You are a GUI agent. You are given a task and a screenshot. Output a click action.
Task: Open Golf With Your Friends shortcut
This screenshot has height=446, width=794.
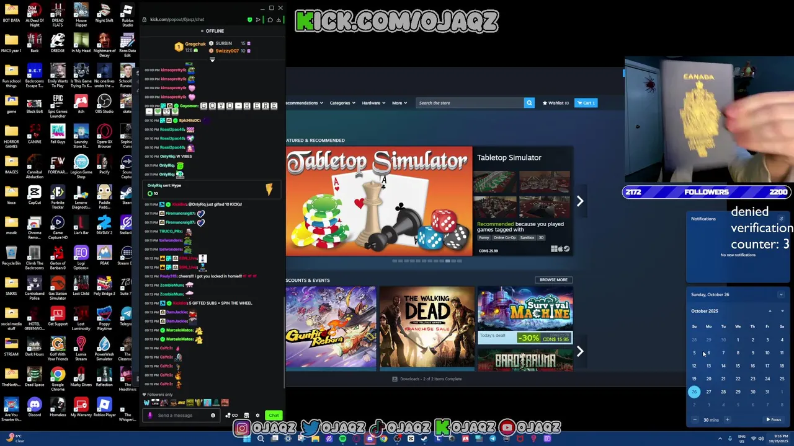[x=58, y=349]
